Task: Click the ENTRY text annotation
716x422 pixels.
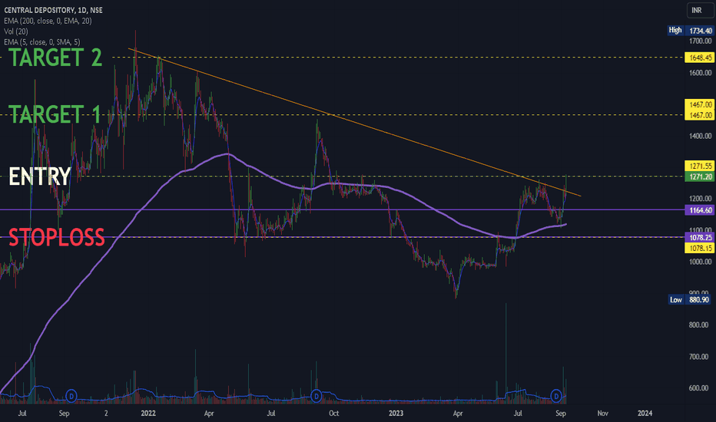Action: click(40, 176)
